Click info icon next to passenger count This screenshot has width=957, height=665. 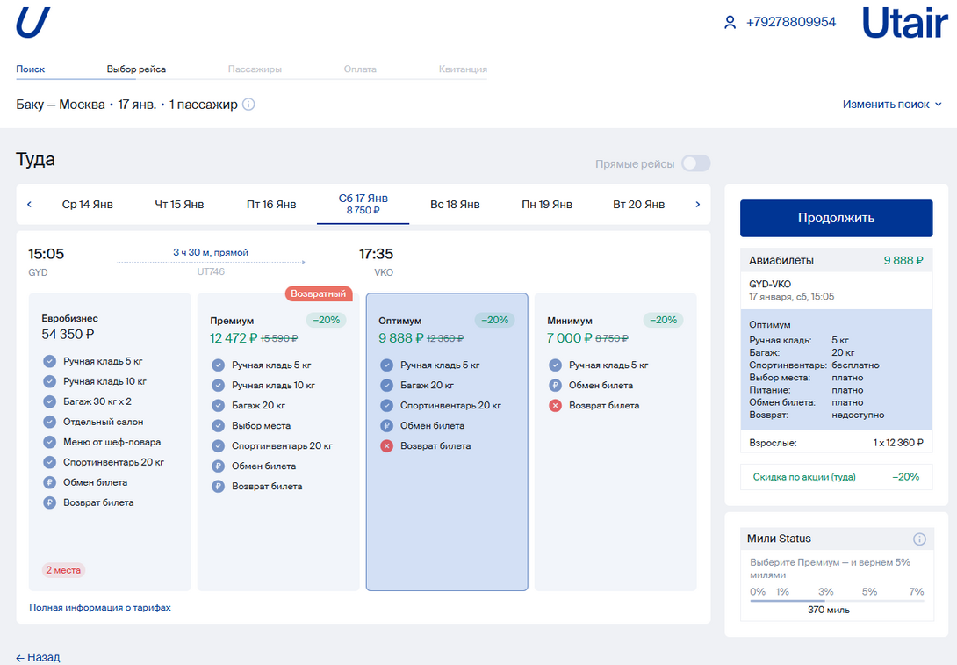[248, 105]
